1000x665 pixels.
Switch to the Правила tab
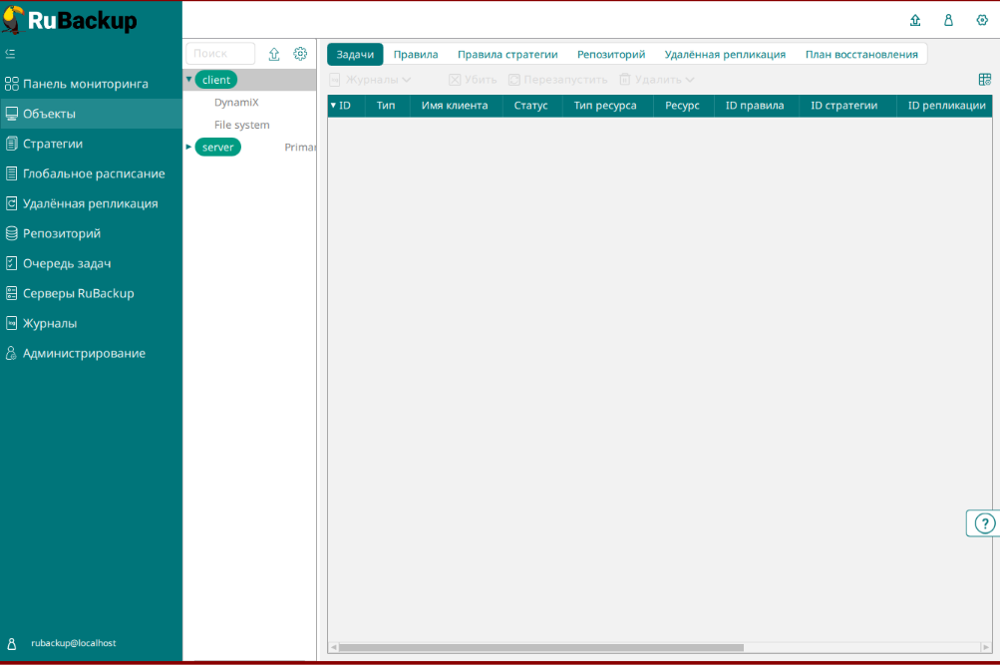coord(415,54)
